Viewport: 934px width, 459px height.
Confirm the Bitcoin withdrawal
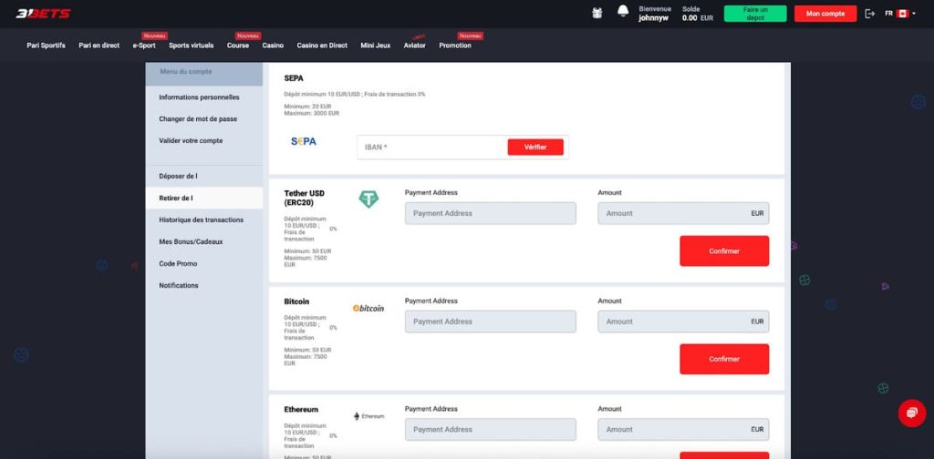[724, 359]
